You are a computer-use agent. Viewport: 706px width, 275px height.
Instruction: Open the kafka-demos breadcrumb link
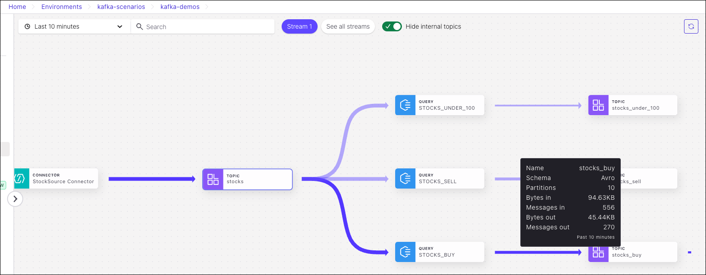180,7
